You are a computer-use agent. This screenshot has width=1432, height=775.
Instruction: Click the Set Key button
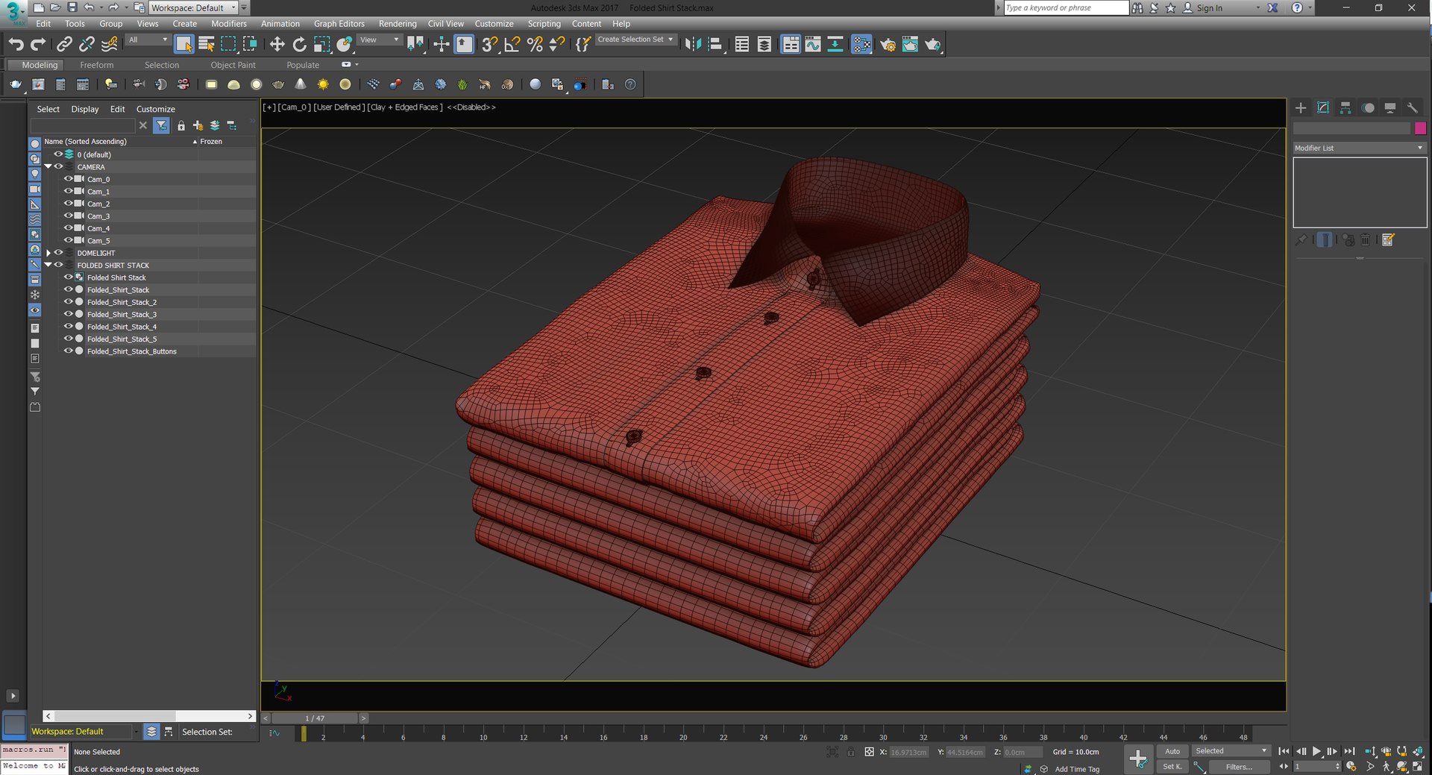point(1172,767)
